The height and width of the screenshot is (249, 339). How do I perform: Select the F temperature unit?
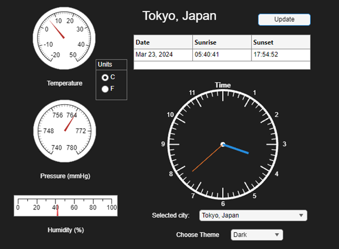pyautogui.click(x=105, y=89)
